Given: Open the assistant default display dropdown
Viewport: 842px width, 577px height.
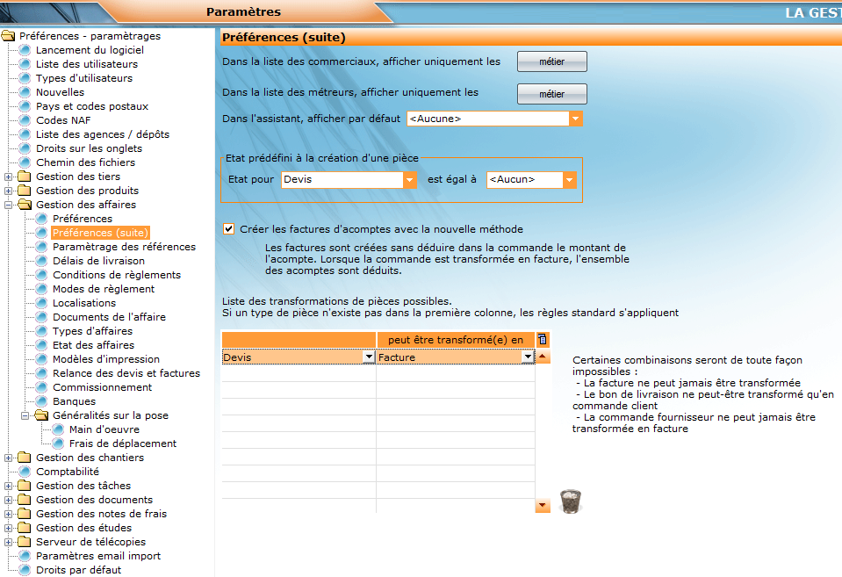Looking at the screenshot, I should [x=575, y=119].
